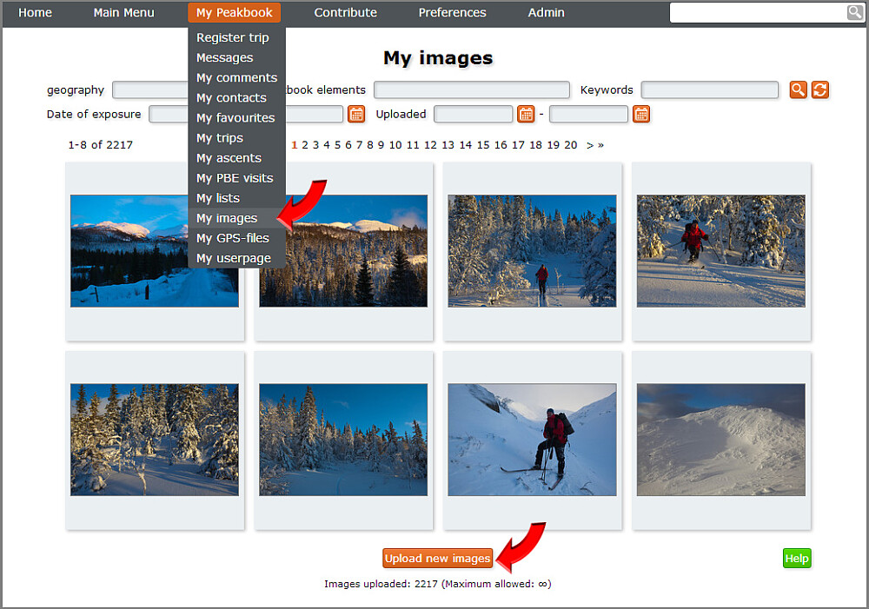869x609 pixels.
Task: Expand the Admin menu
Action: coord(546,12)
